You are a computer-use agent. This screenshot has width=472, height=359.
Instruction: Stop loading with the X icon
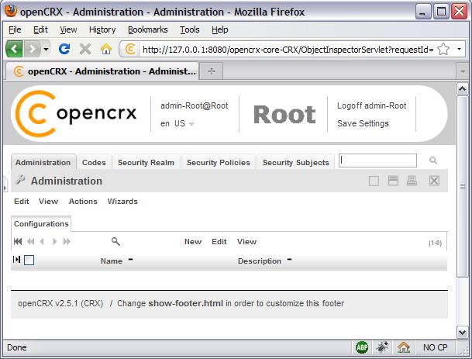pyautogui.click(x=85, y=49)
